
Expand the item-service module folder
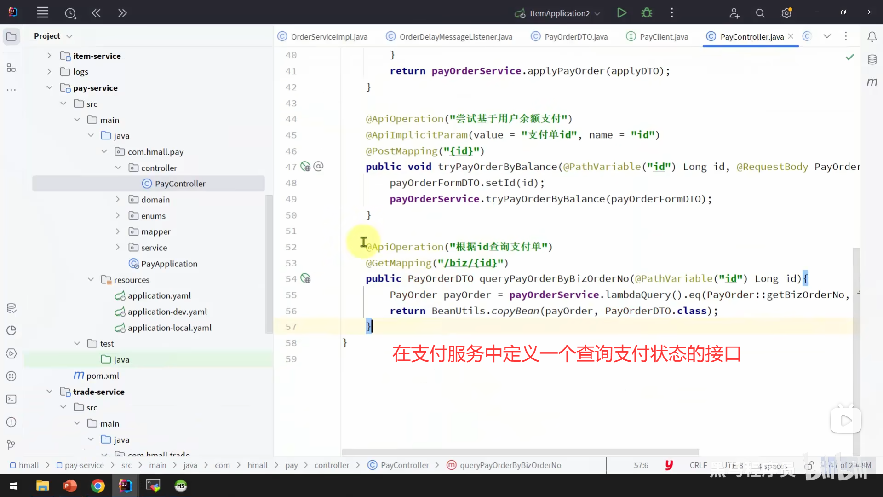tap(49, 56)
